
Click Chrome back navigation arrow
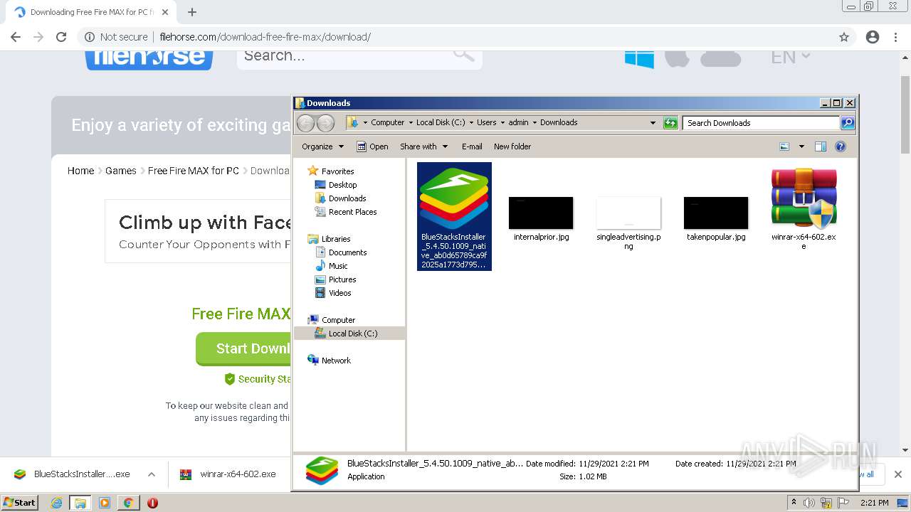(x=16, y=37)
